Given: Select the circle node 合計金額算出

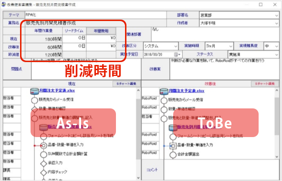Looking at the screenshot, I should 173,155.
